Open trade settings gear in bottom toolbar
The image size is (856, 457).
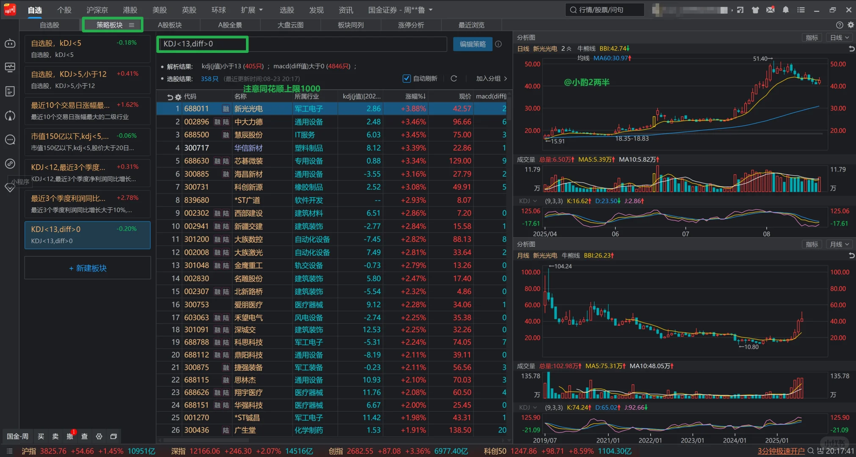click(x=99, y=436)
